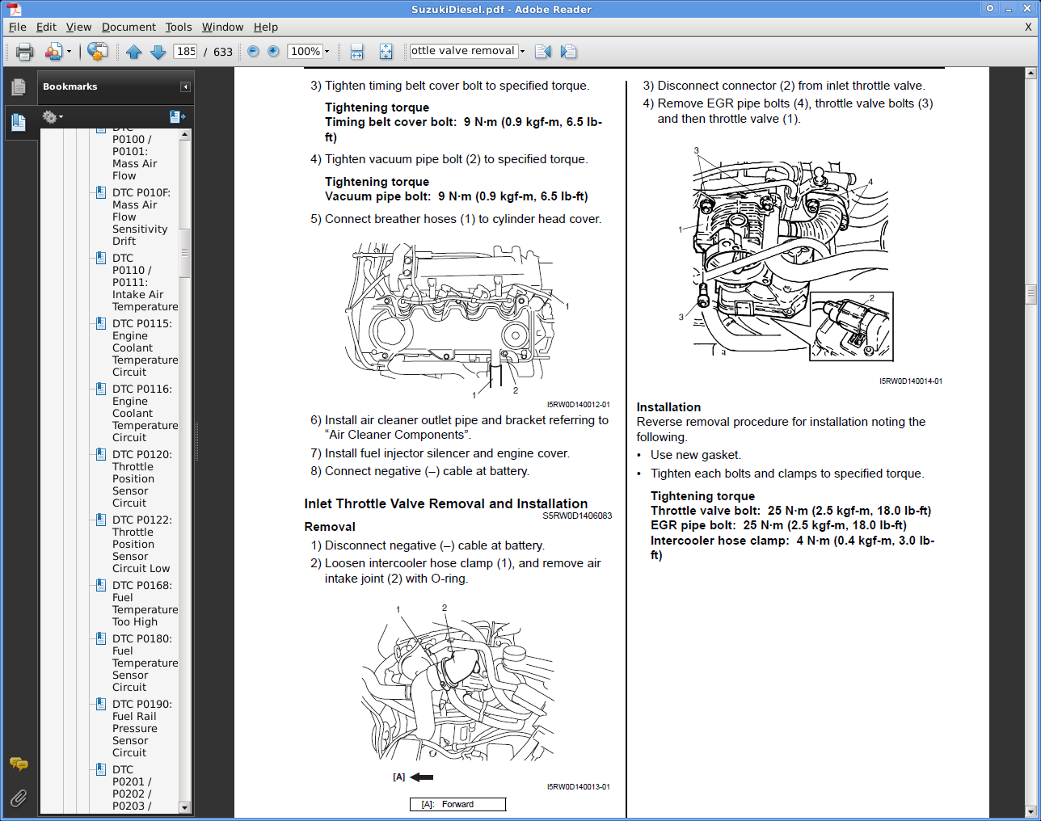Screen dimensions: 1041x821
Task: Select bookmark DTC P0120 Throttle Position Sensor Circuit
Action: tap(142, 478)
